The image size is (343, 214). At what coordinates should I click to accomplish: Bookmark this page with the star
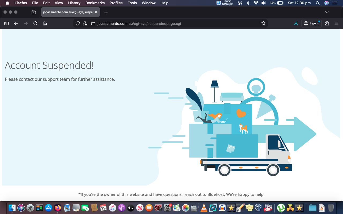coord(263,24)
